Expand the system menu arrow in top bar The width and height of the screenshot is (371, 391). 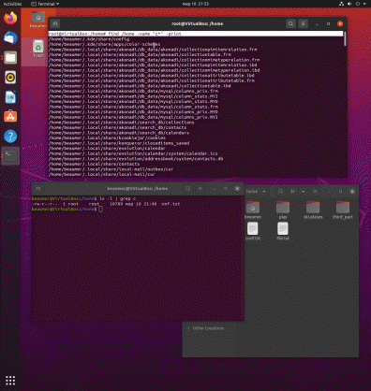point(364,4)
